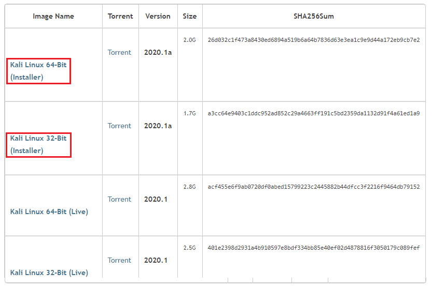This screenshot has height=287, width=432.
Task: Click the Image Name column header
Action: [x=53, y=16]
